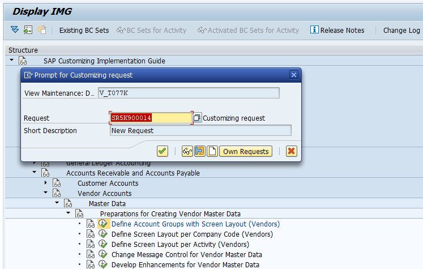Close the Customizing request prompt dialog
This screenshot has height=269, width=423.
click(x=294, y=75)
